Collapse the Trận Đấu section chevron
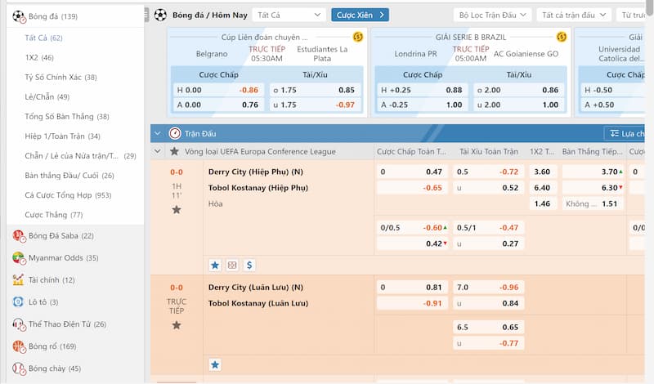 157,133
